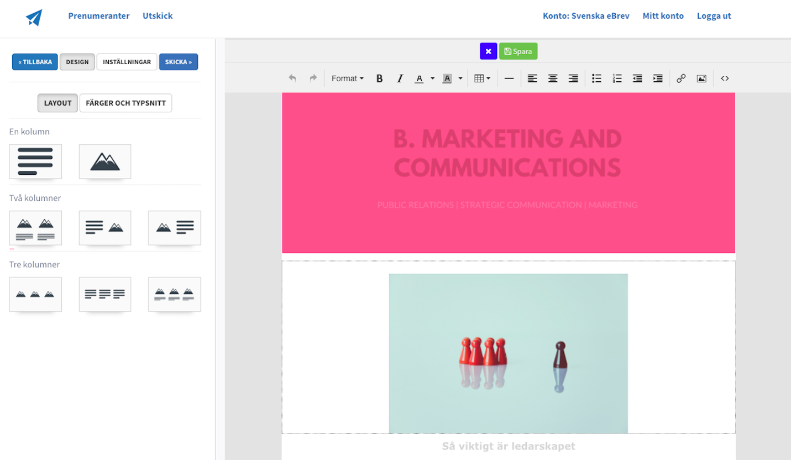Center align the text
Viewport: 791px width, 460px height.
[553, 79]
